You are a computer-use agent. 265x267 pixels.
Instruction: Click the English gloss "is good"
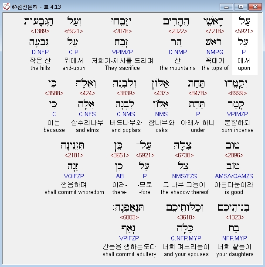[x=234, y=192]
